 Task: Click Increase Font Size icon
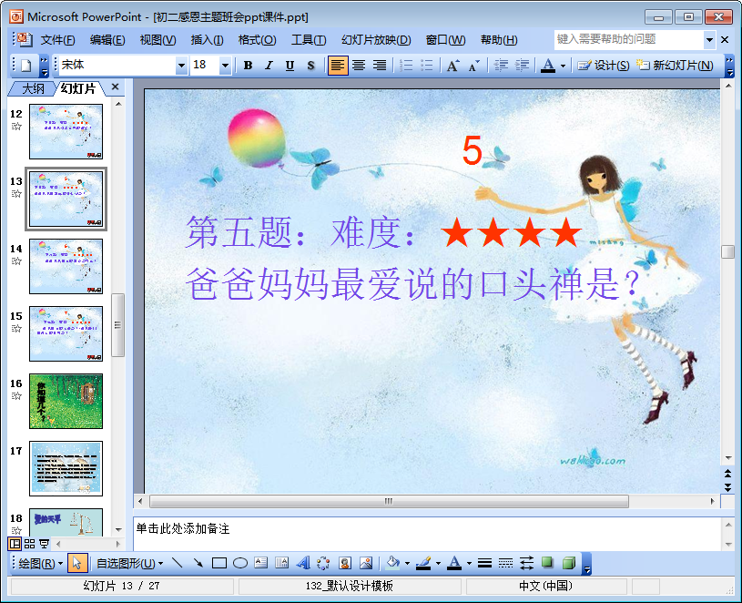(452, 66)
